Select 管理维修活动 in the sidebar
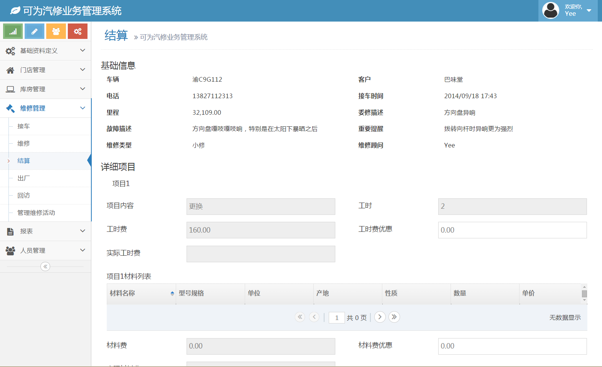Viewport: 602px width, 367px height. (36, 213)
